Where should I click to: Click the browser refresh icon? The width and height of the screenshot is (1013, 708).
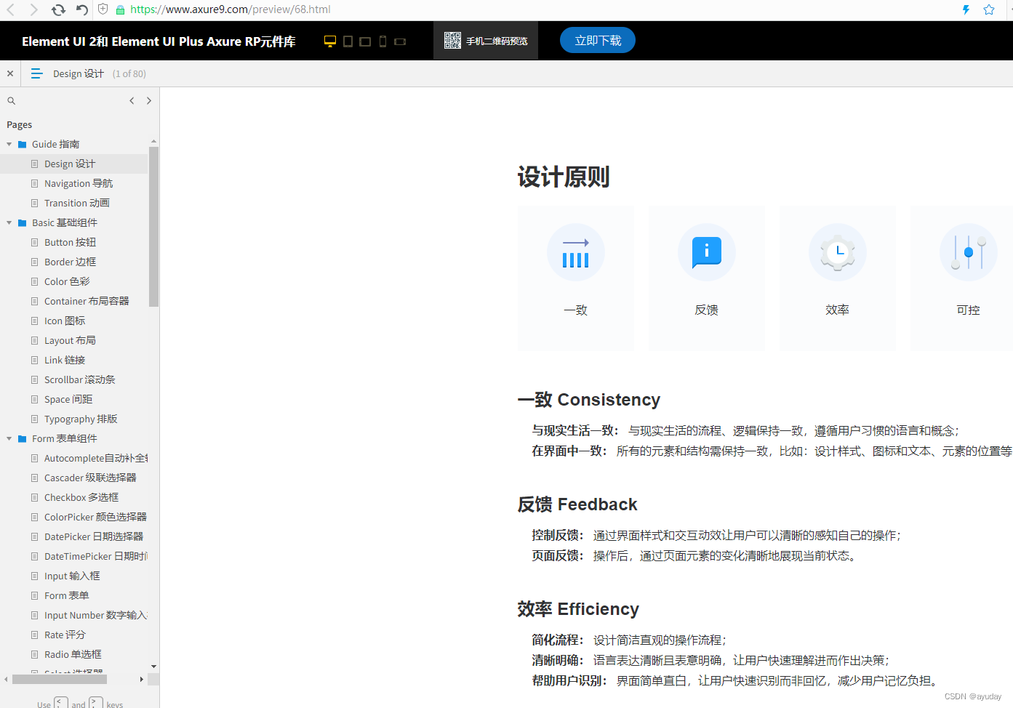click(x=57, y=9)
